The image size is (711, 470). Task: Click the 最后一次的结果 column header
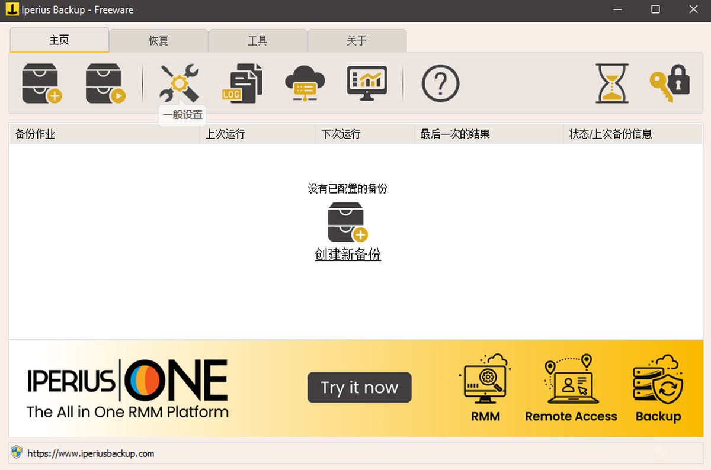point(455,134)
